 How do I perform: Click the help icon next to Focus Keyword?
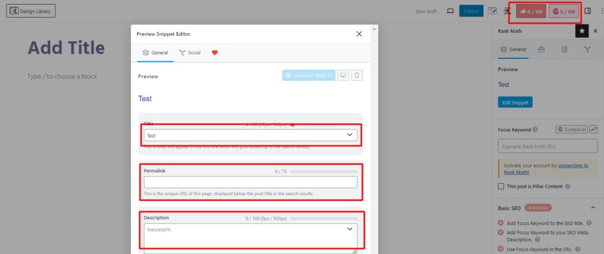click(x=535, y=130)
